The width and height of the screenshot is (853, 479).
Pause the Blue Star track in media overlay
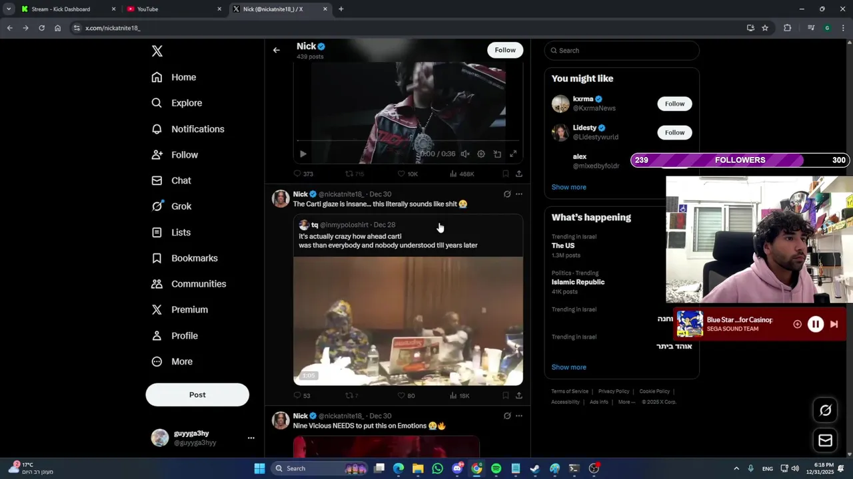pyautogui.click(x=816, y=324)
